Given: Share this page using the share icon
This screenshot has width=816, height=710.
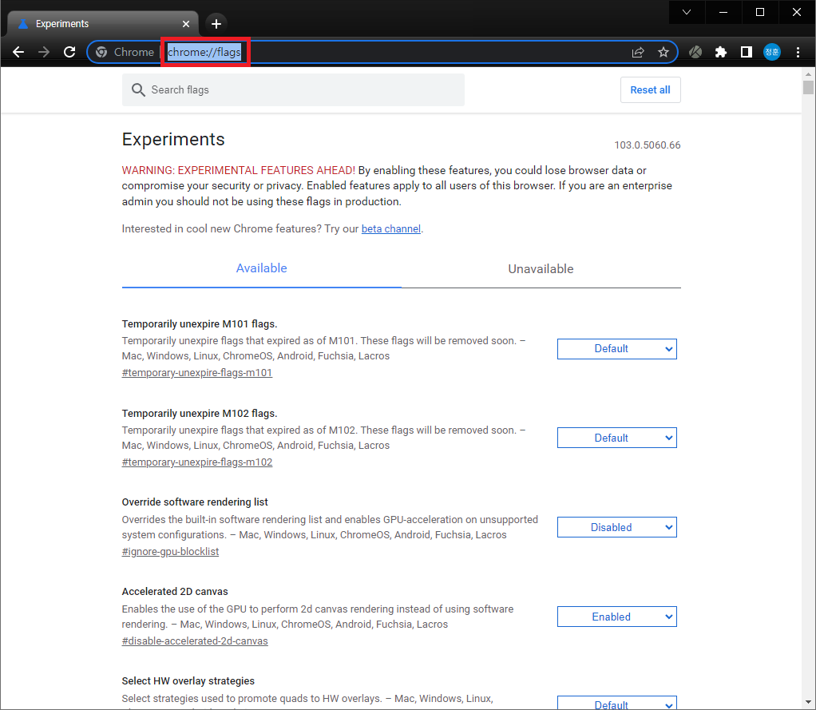Looking at the screenshot, I should 638,52.
